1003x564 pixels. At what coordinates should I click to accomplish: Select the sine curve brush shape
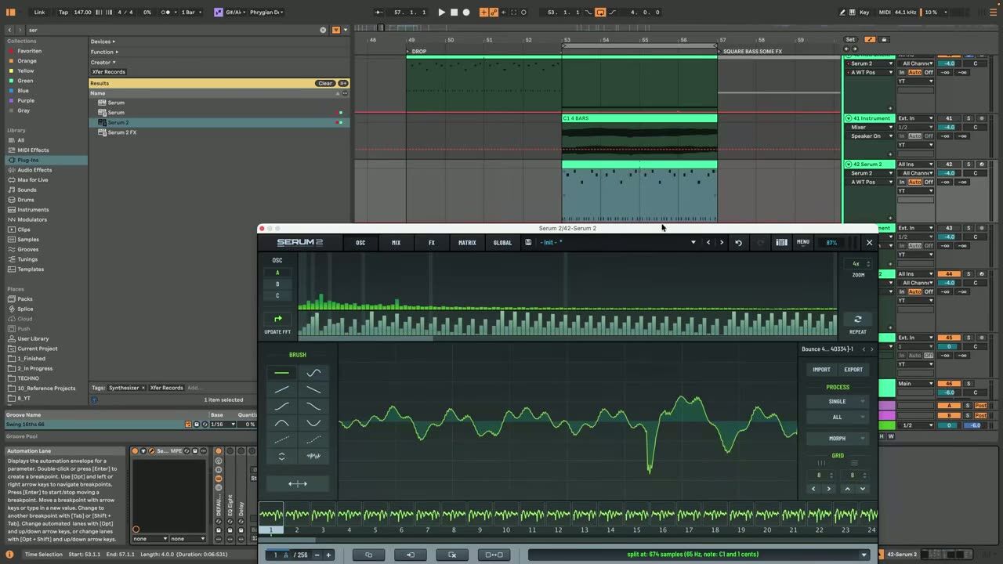click(x=313, y=373)
